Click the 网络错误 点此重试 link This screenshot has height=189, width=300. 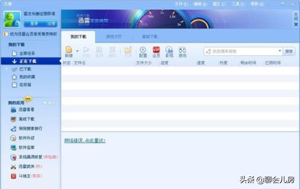[85, 141]
